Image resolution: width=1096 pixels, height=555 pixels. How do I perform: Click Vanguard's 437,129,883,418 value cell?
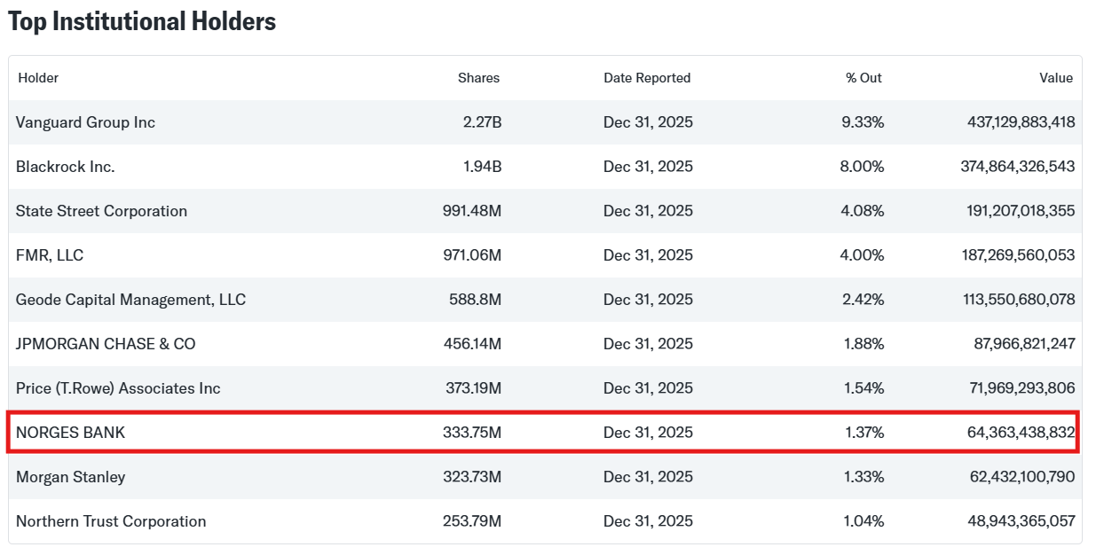(x=1021, y=122)
